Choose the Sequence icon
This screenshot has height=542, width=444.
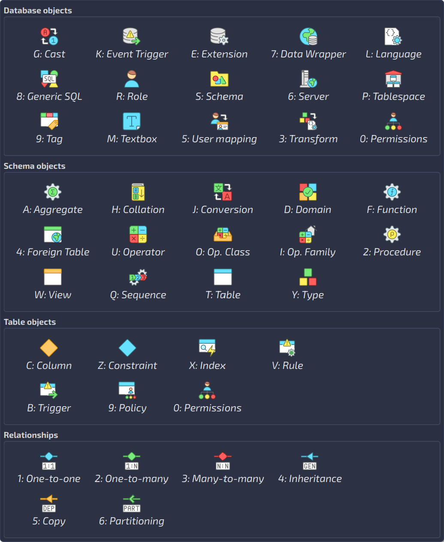138,277
